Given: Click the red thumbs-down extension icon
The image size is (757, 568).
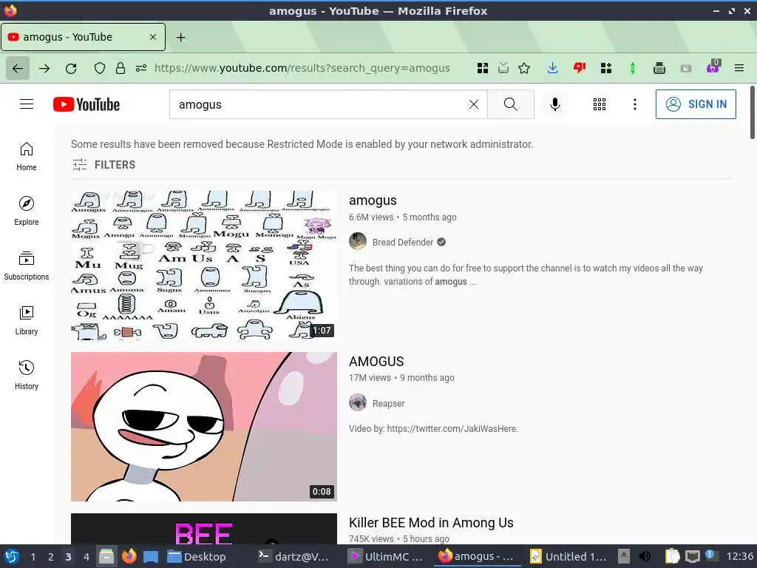Looking at the screenshot, I should click(x=580, y=68).
